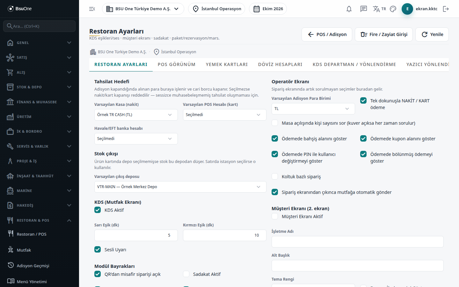Expand the GENEL sidebar section
459x287 pixels.
[40, 43]
